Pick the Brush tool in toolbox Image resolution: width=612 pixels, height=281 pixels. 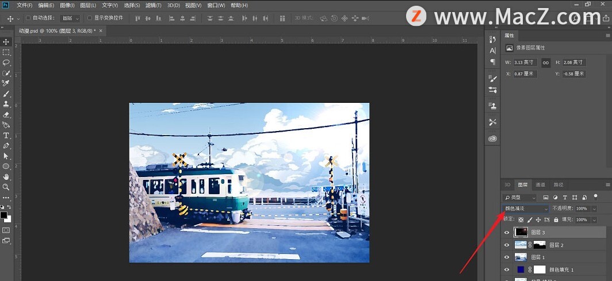coord(6,94)
